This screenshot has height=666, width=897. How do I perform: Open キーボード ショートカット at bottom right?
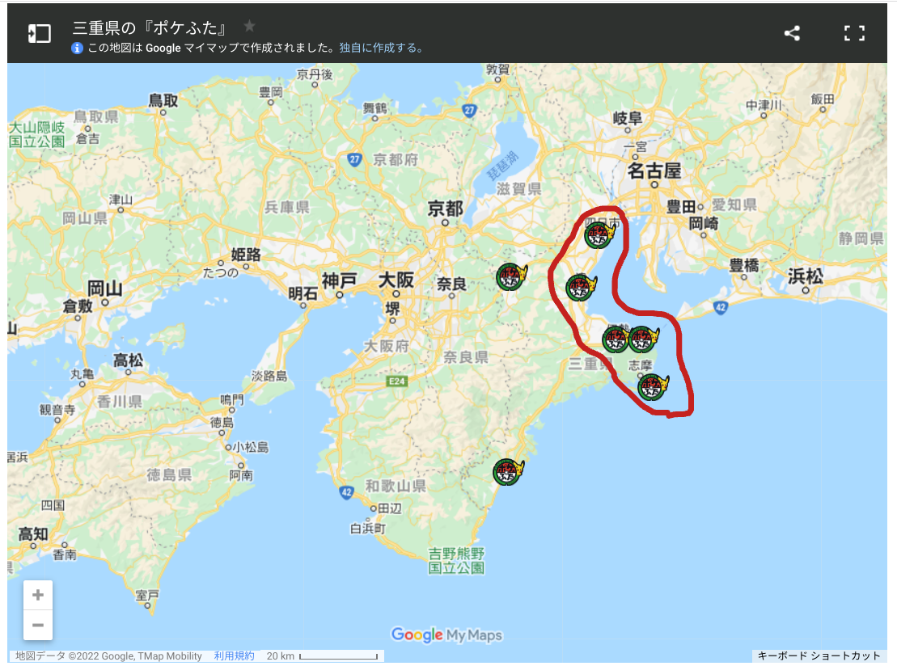pyautogui.click(x=819, y=655)
